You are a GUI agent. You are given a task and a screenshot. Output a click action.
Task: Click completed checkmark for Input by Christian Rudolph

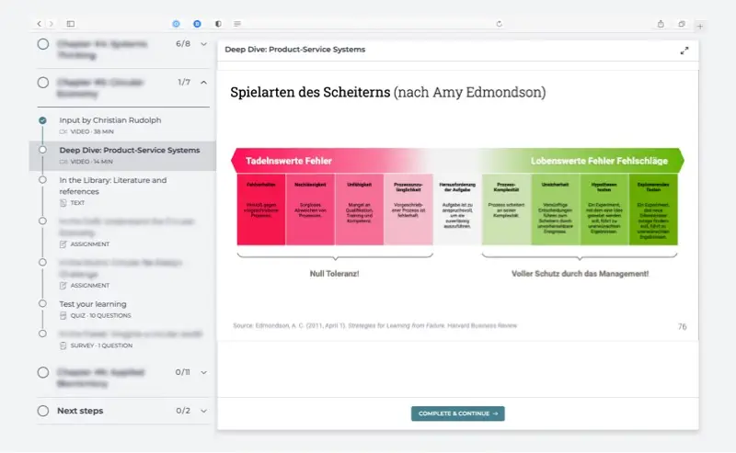pos(42,120)
